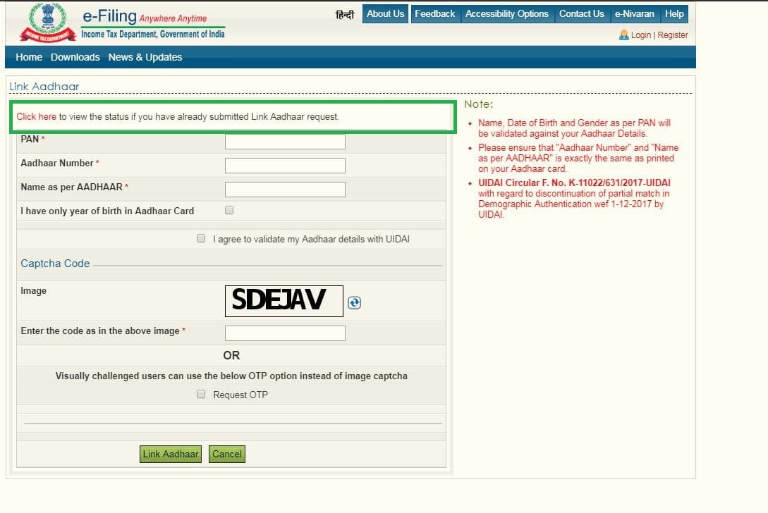Click the user icon beside Login

click(x=623, y=35)
